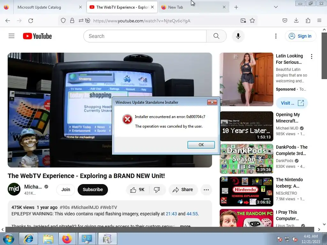Jump to timestamp 44:55
Viewport: 327px width, 245px height.
click(192, 214)
